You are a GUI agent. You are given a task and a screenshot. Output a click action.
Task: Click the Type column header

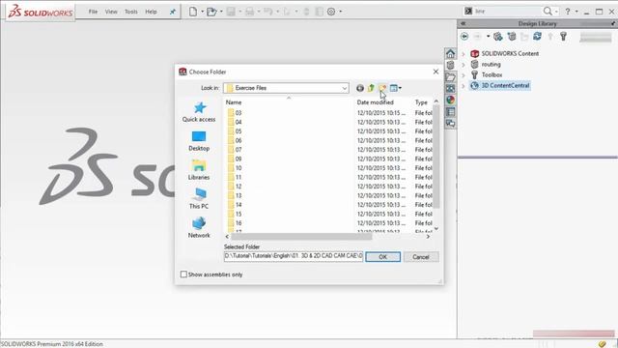(422, 102)
